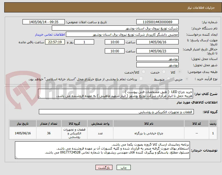The image size is (222, 175).
Task: Click the چراغ خیابانی یا بزرگراه cell
Action: (x=149, y=133)
